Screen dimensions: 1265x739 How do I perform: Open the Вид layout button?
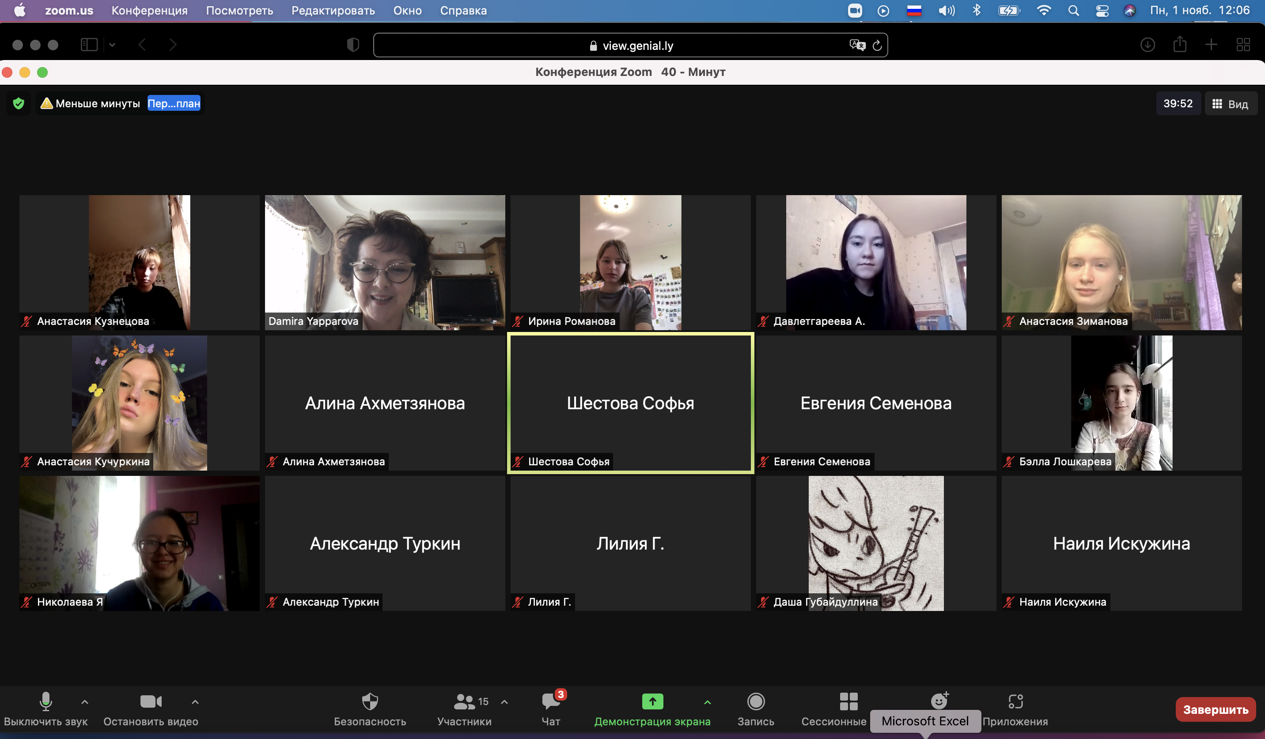[x=1231, y=104]
